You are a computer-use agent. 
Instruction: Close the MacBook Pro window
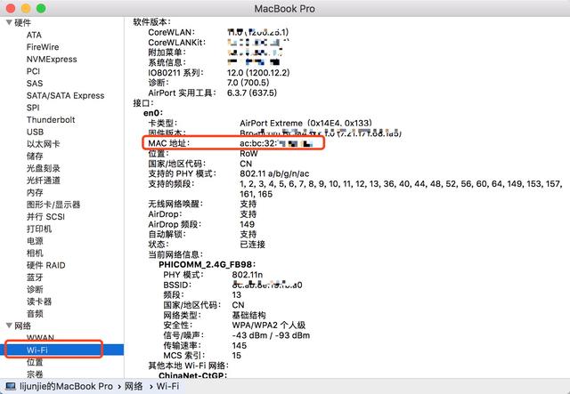11,8
